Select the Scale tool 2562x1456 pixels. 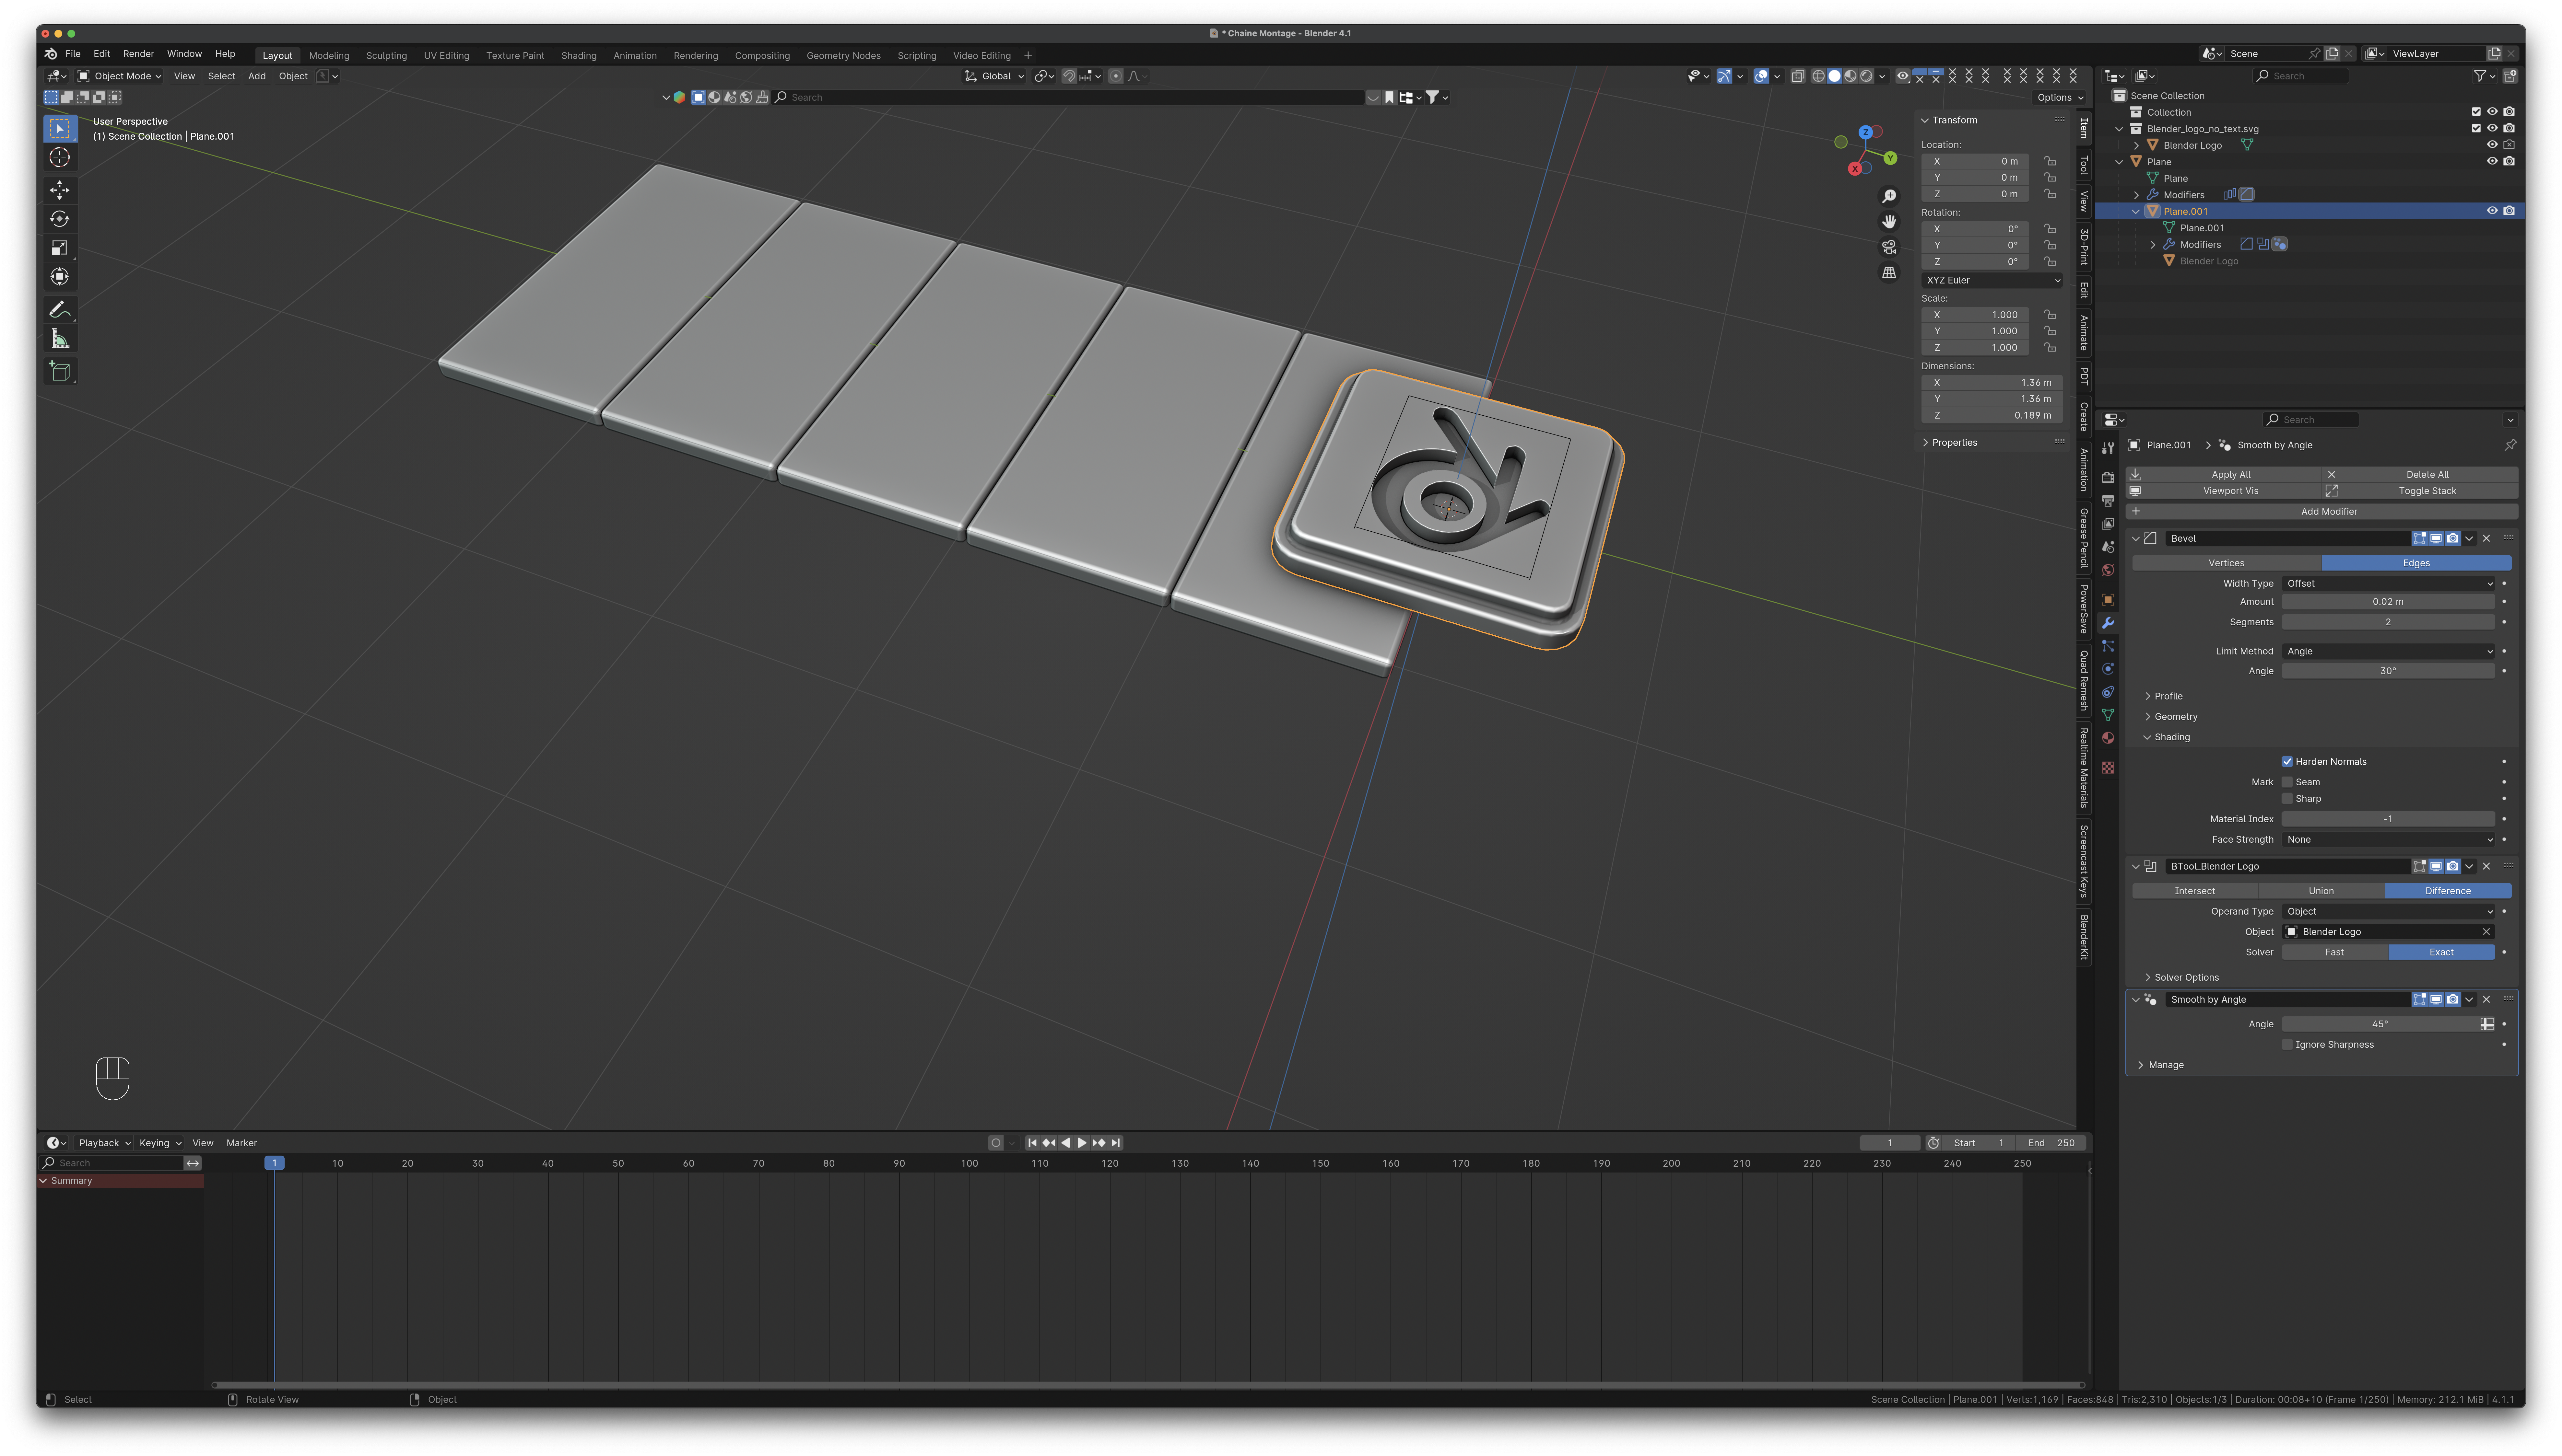pos(60,248)
